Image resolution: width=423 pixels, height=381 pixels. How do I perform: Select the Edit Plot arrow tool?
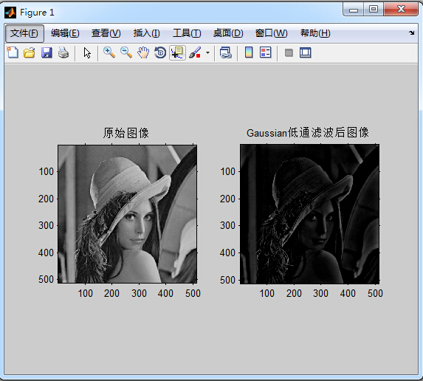pyautogui.click(x=87, y=53)
